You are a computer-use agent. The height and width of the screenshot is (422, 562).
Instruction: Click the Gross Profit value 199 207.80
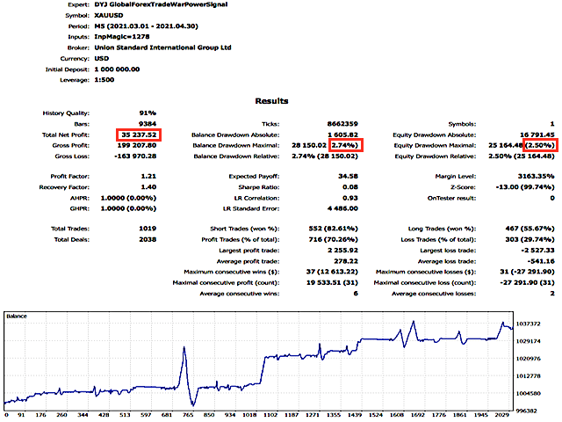click(137, 144)
